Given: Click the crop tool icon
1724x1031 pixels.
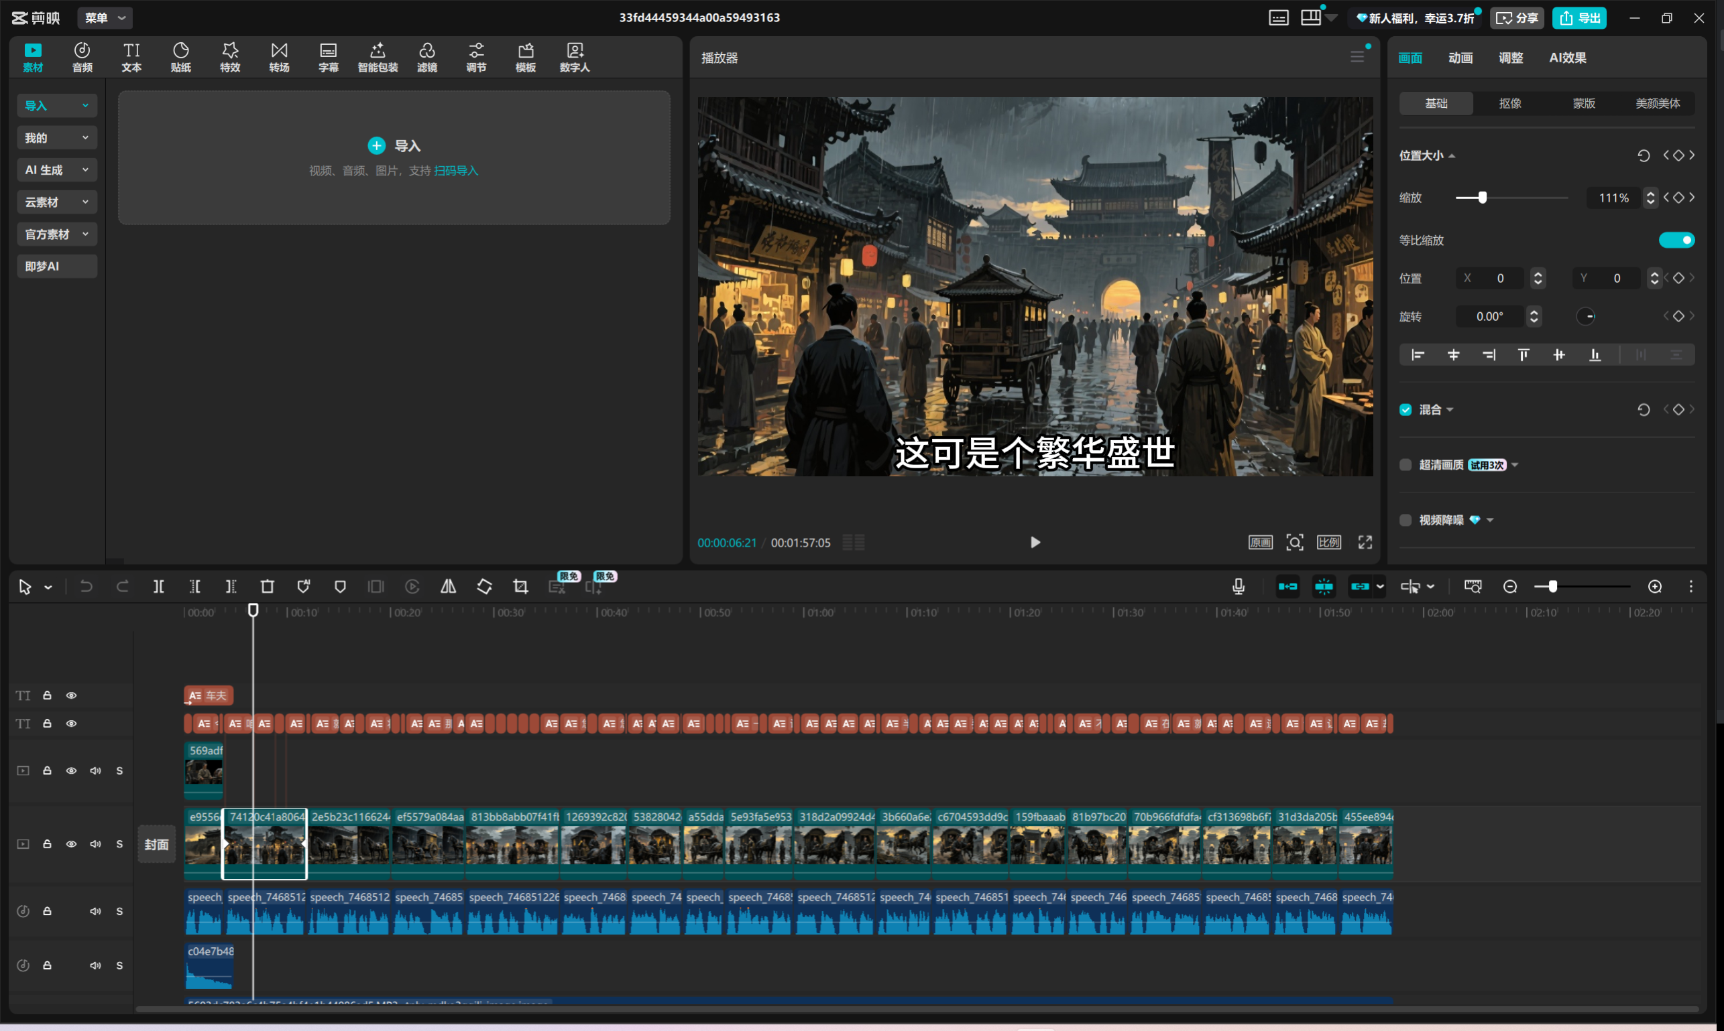Looking at the screenshot, I should coord(520,586).
